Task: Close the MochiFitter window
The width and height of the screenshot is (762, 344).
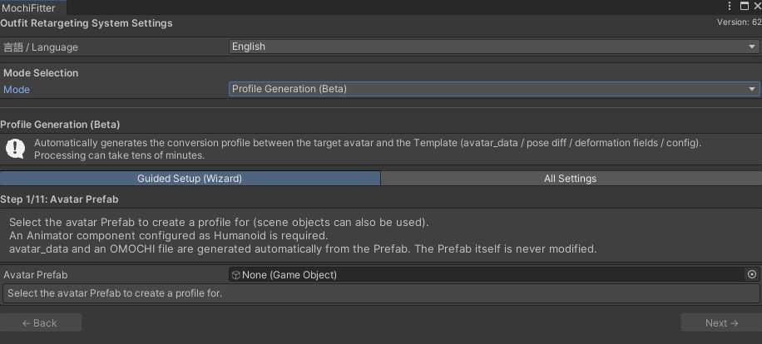Action: (x=757, y=7)
